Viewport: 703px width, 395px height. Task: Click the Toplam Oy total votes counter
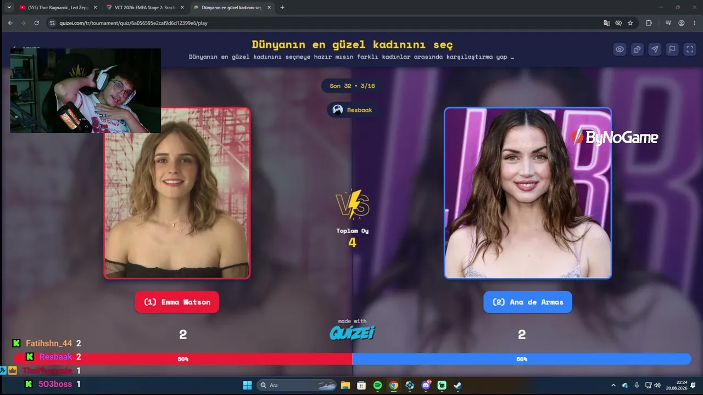click(x=352, y=238)
